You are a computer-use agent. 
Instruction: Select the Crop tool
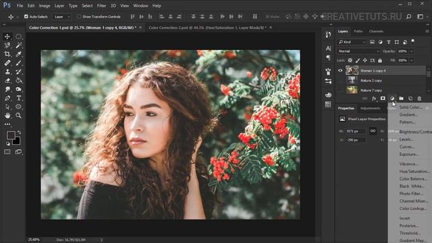coord(7,54)
